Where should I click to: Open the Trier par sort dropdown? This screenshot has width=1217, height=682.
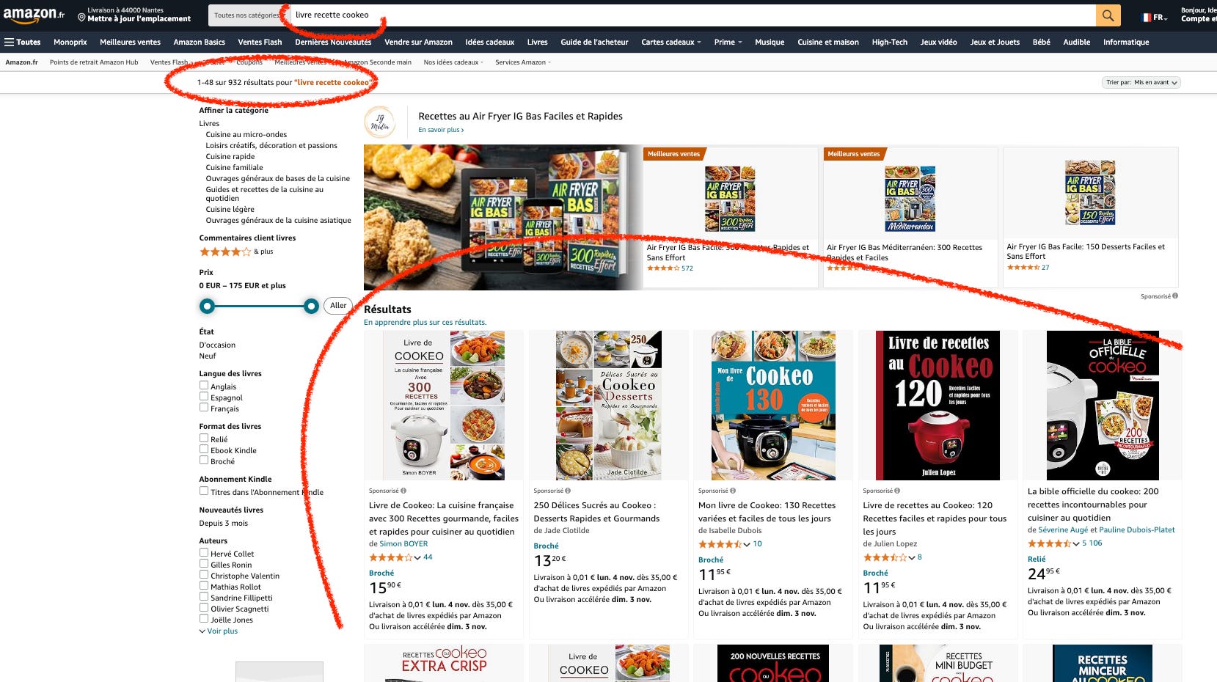pyautogui.click(x=1141, y=82)
